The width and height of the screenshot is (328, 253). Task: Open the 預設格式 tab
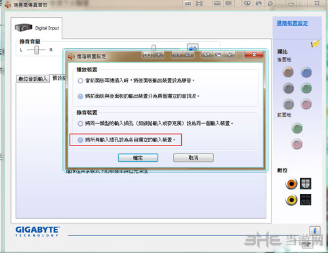58,78
